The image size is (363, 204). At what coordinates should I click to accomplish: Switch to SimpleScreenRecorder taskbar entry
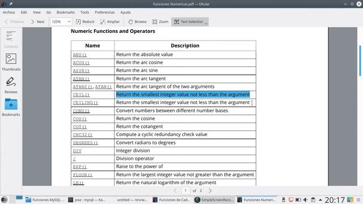(x=214, y=200)
